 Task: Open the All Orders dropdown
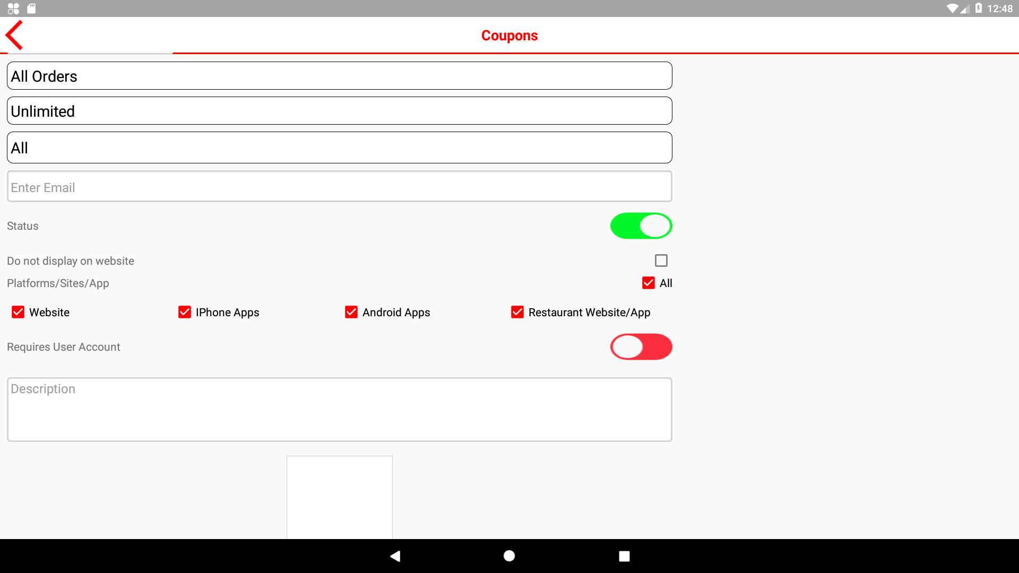(x=340, y=76)
